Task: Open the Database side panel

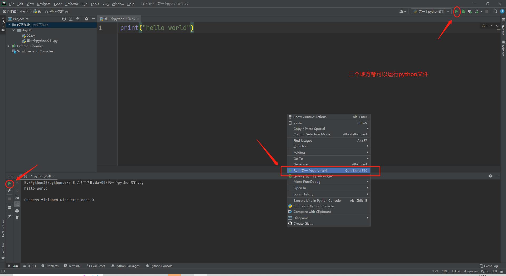Action: click(x=503, y=27)
